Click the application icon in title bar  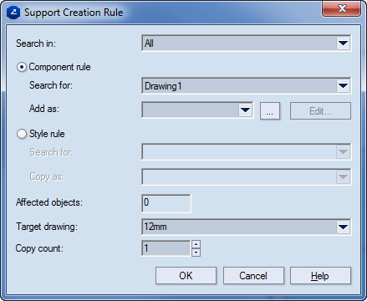click(13, 13)
